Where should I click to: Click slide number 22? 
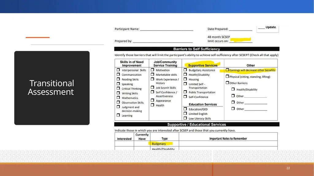click(x=288, y=168)
